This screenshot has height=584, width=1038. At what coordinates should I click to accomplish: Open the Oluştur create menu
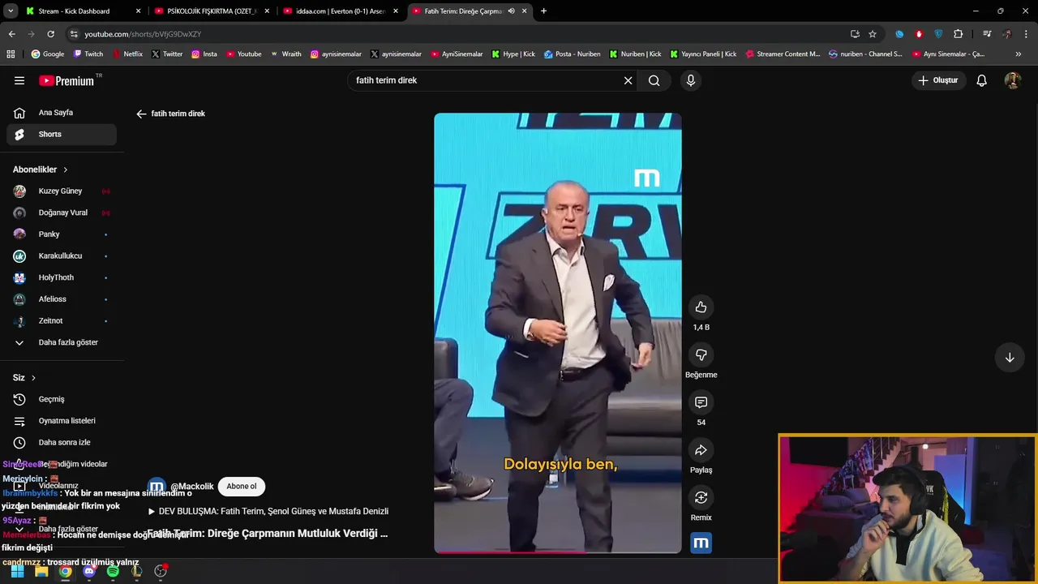pyautogui.click(x=937, y=80)
